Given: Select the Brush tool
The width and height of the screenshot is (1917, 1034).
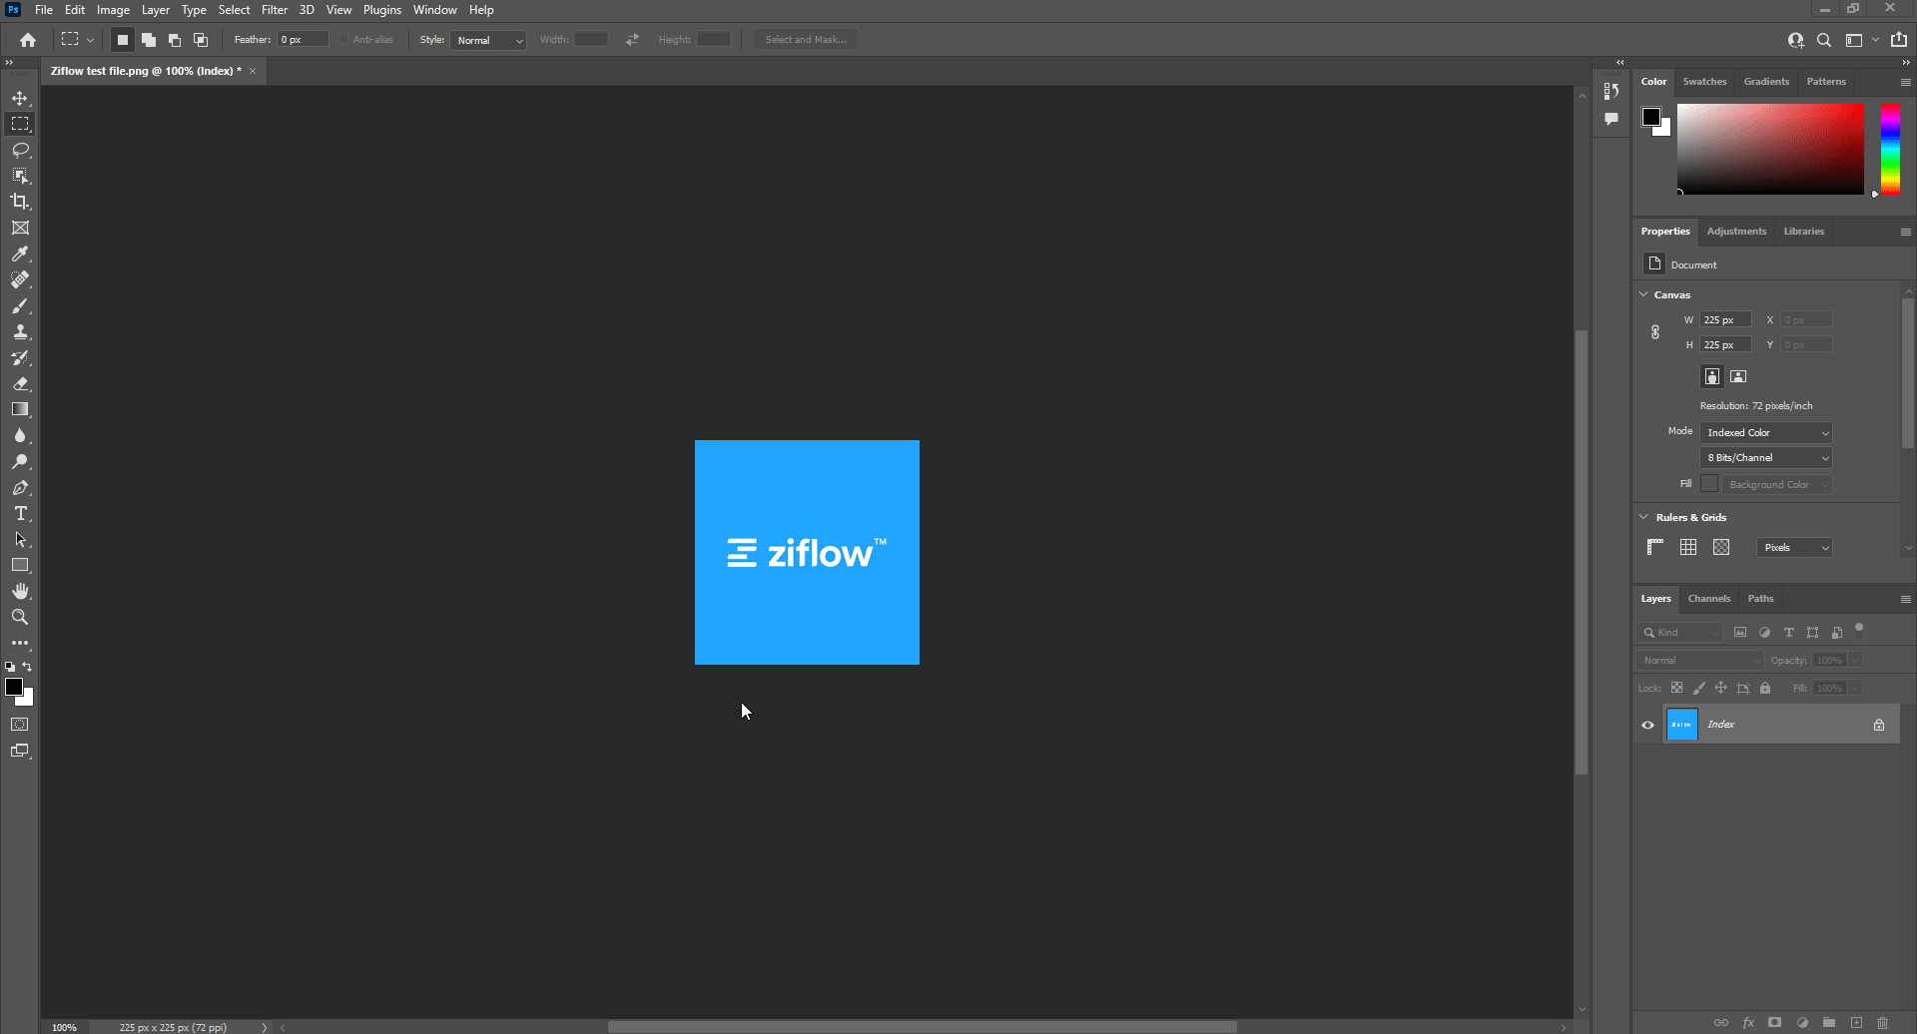Looking at the screenshot, I should [x=20, y=305].
